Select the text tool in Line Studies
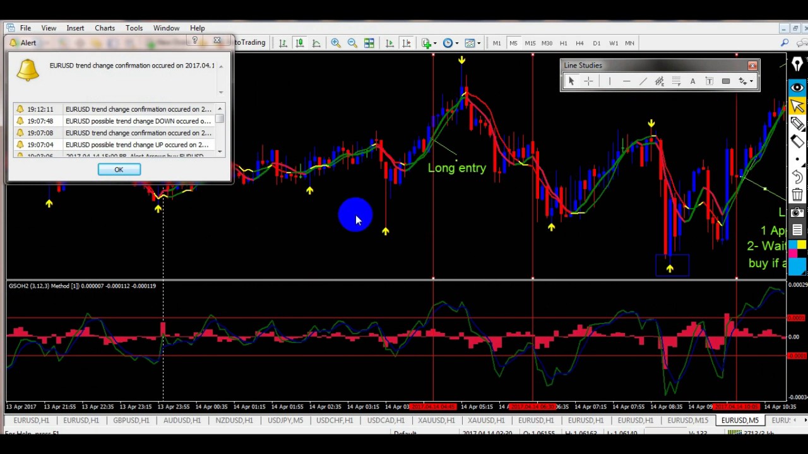 click(692, 81)
